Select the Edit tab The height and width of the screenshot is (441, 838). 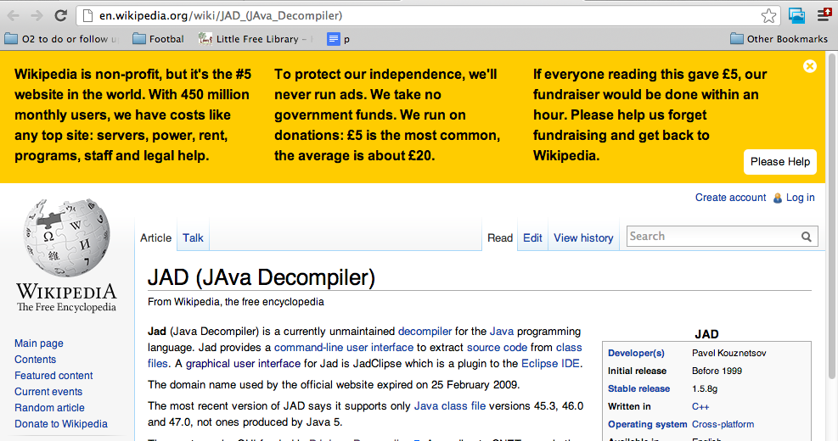(x=532, y=237)
